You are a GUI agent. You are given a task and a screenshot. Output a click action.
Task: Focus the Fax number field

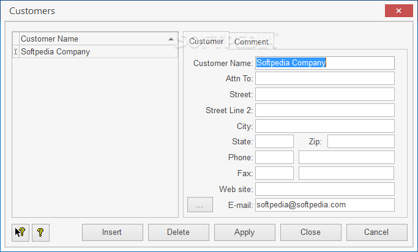[x=346, y=173]
